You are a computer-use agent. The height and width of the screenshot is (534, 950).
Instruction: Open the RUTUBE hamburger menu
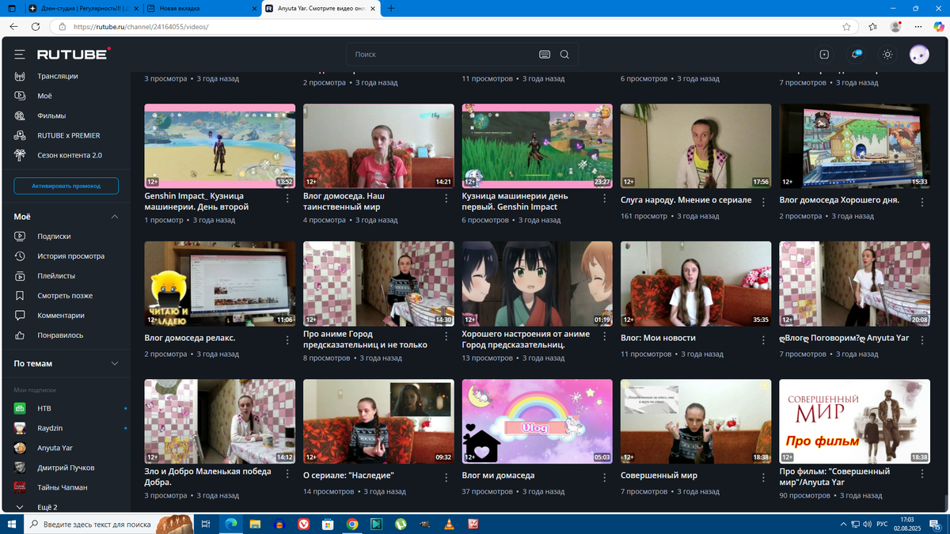[x=20, y=55]
